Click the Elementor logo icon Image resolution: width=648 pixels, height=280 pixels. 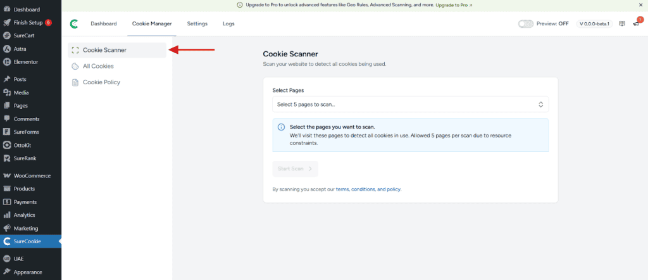point(6,62)
